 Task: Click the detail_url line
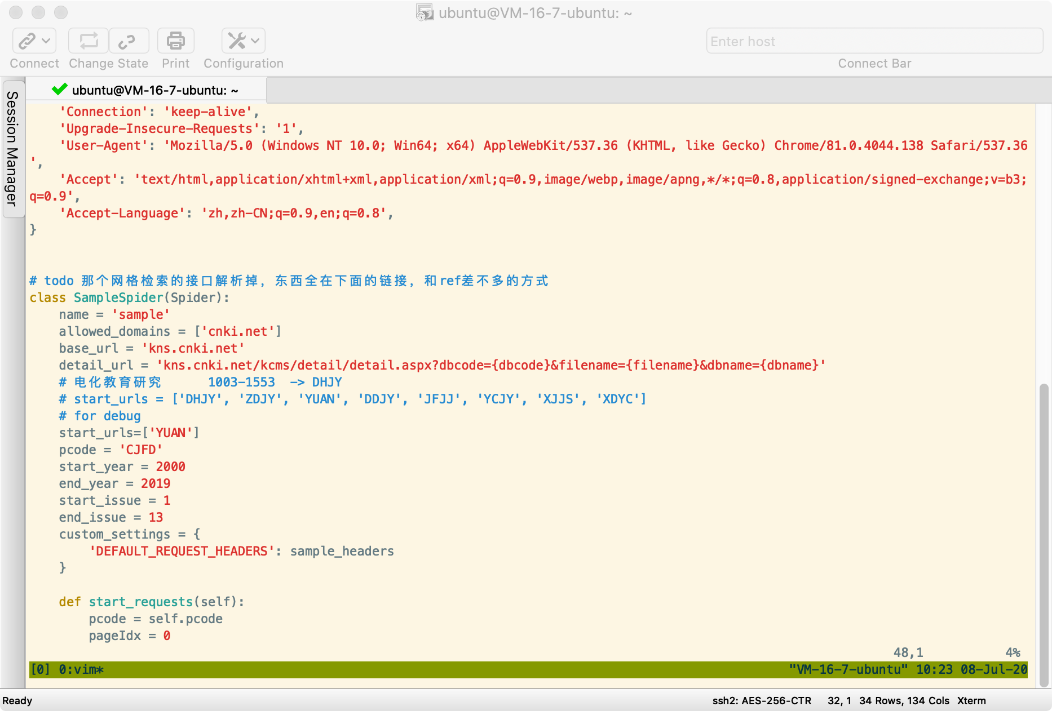[443, 365]
